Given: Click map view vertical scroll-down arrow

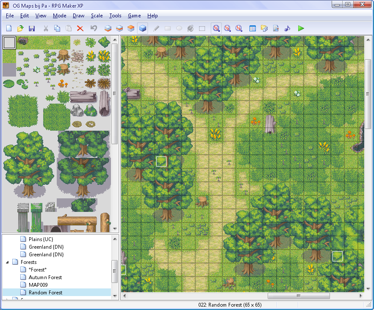Looking at the screenshot, I should (368, 289).
